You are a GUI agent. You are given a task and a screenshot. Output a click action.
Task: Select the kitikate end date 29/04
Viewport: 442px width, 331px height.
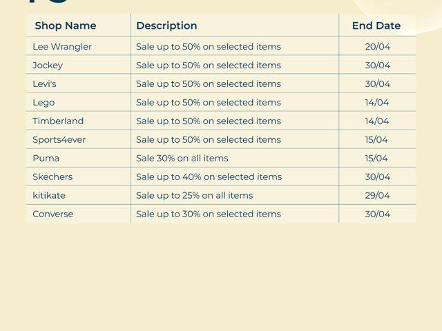(378, 196)
